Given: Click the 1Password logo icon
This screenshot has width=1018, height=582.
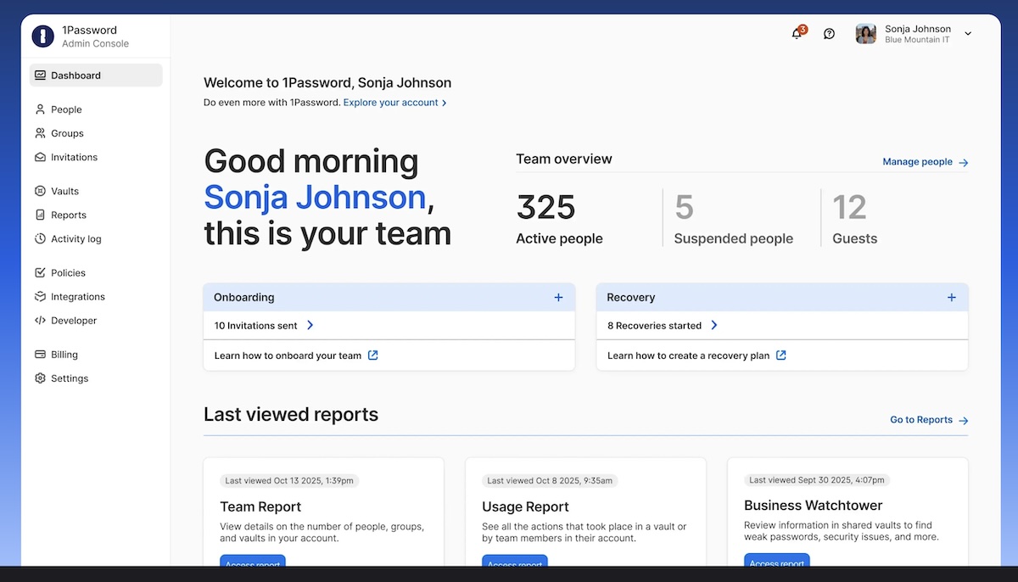Looking at the screenshot, I should [42, 36].
